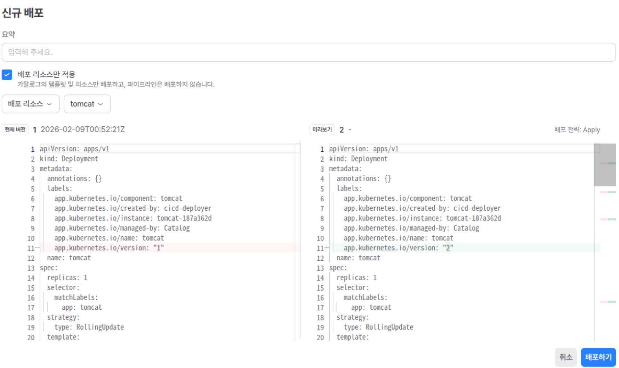The width and height of the screenshot is (619, 368).
Task: Click the 배포하기 deploy button
Action: tap(598, 357)
